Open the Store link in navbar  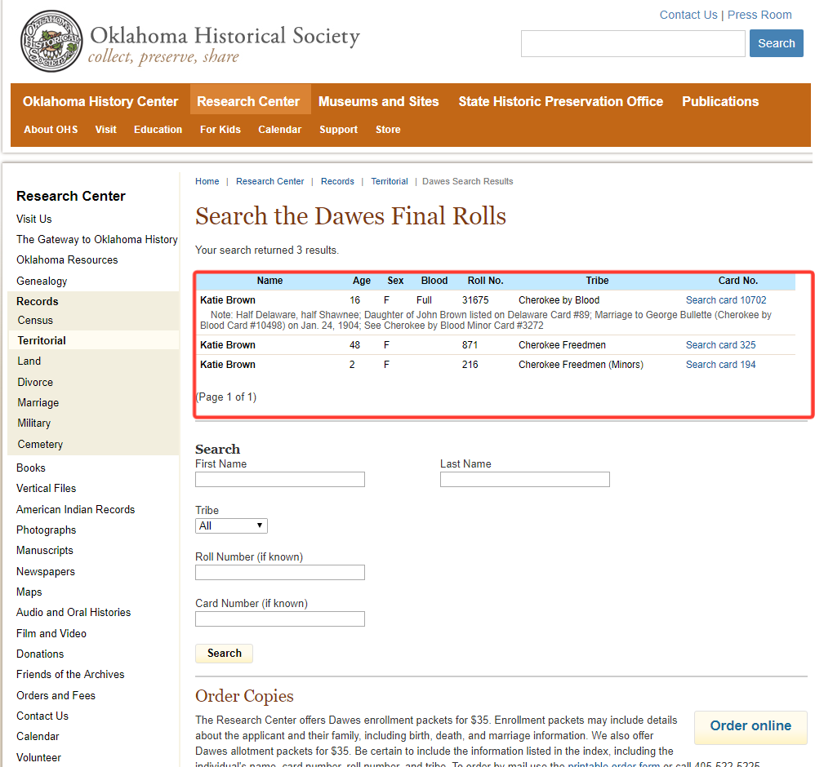coord(388,129)
